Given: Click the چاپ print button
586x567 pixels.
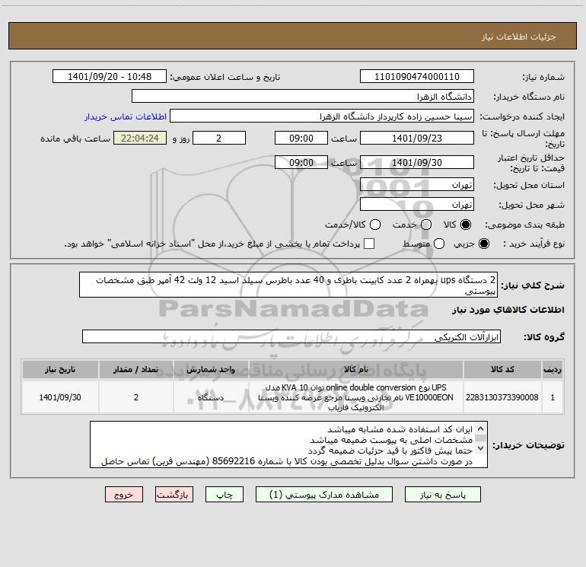Looking at the screenshot, I should pyautogui.click(x=225, y=495).
